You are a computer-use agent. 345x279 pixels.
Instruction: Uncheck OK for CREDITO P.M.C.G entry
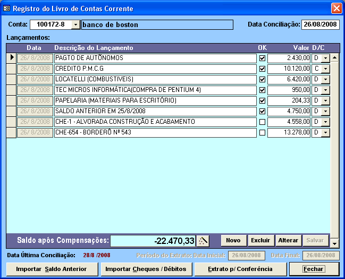coord(262,69)
